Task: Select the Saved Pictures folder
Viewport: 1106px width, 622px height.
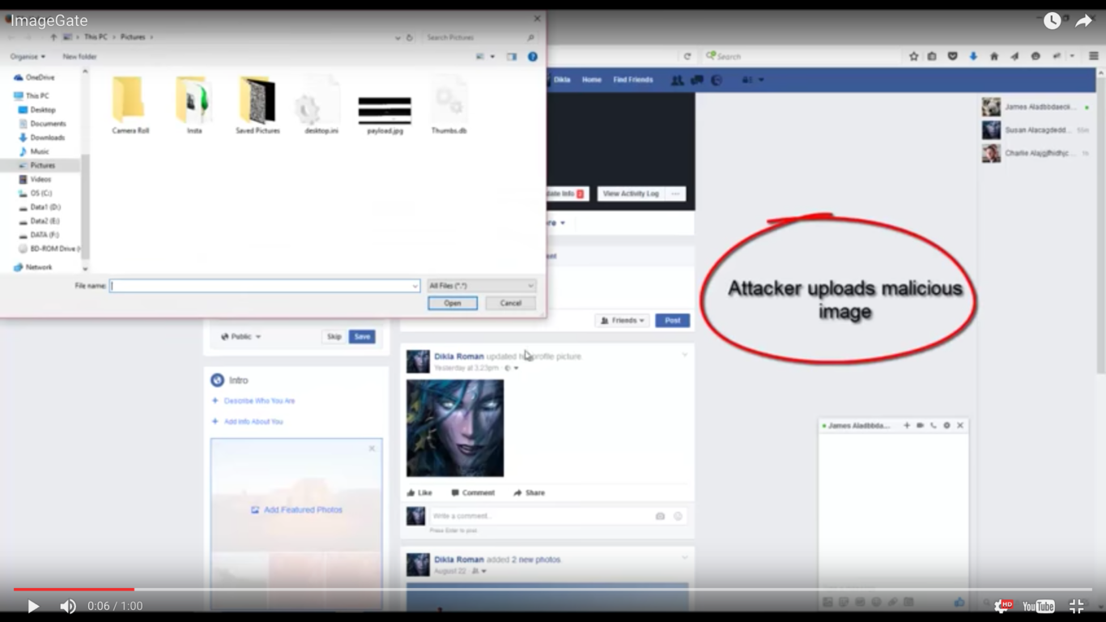Action: (x=257, y=105)
